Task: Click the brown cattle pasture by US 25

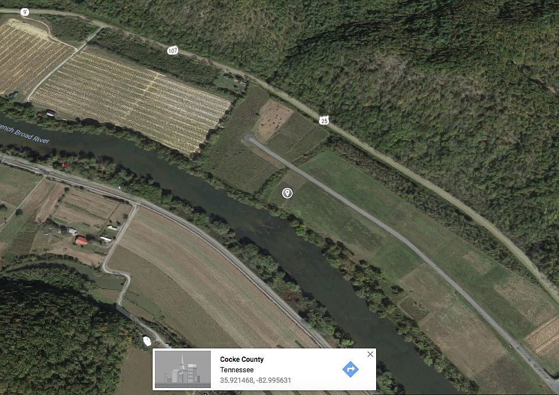Action: (x=273, y=119)
